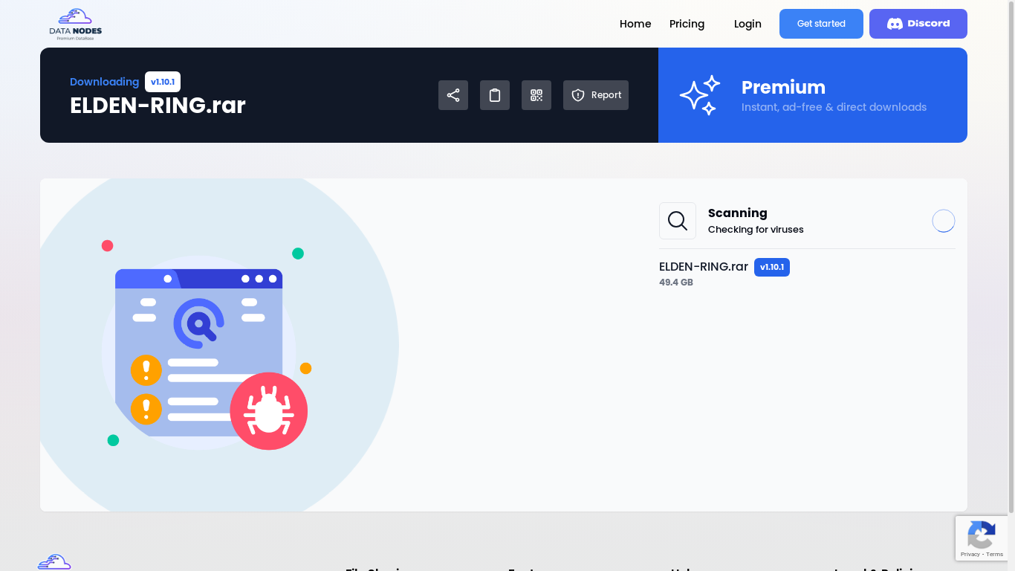Screen dimensions: 1015x571
Task: Click the Data Nodes logo
Action: 76,24
